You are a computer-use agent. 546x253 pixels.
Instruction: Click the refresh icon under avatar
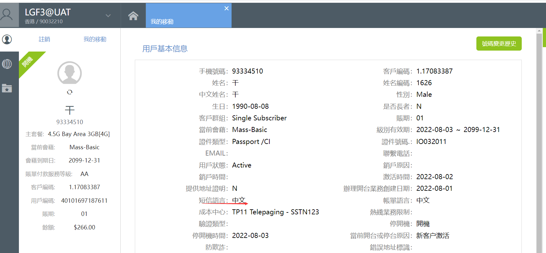(70, 92)
